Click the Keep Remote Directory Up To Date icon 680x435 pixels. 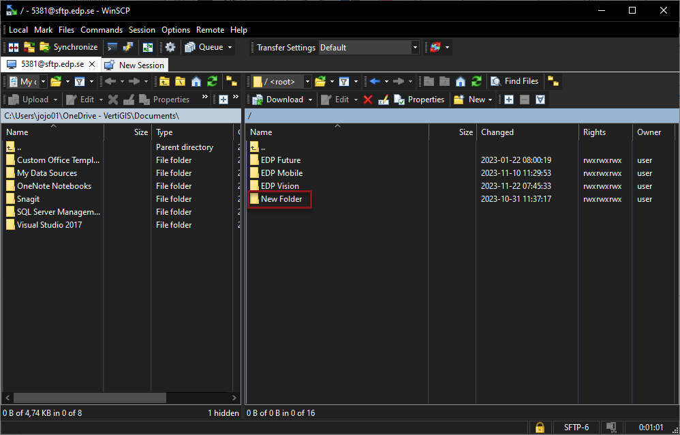tap(147, 47)
